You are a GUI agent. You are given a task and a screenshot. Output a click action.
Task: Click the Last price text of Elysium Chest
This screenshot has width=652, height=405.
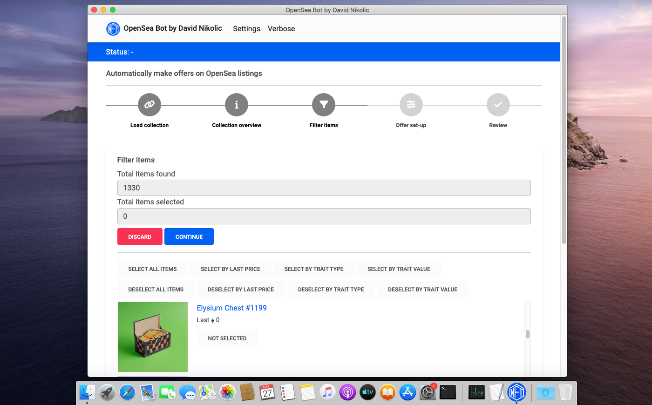pos(208,320)
